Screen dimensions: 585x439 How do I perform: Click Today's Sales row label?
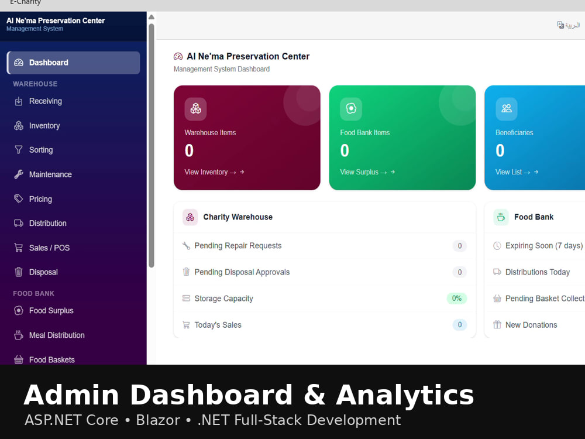tap(218, 325)
